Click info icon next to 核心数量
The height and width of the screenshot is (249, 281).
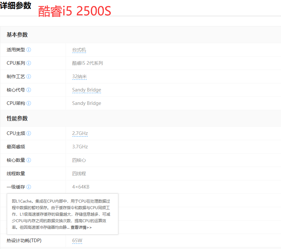29,160
